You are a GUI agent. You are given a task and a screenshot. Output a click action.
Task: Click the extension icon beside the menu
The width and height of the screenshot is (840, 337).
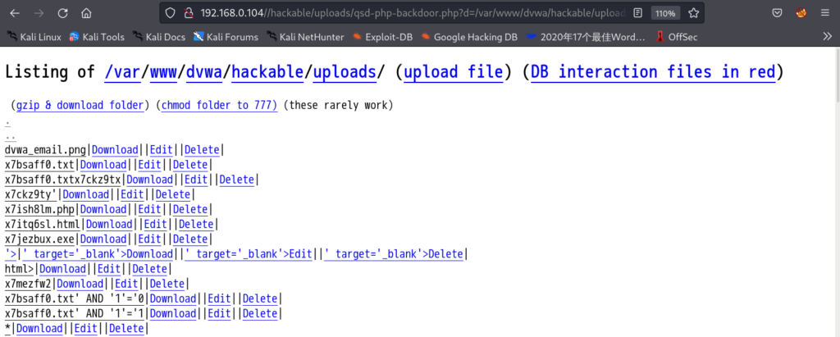801,13
